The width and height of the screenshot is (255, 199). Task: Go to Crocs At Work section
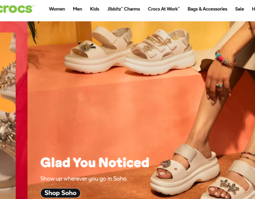pyautogui.click(x=164, y=9)
